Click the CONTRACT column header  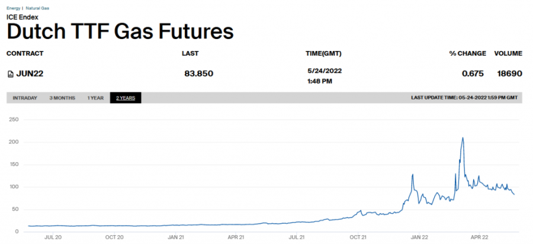(x=25, y=53)
